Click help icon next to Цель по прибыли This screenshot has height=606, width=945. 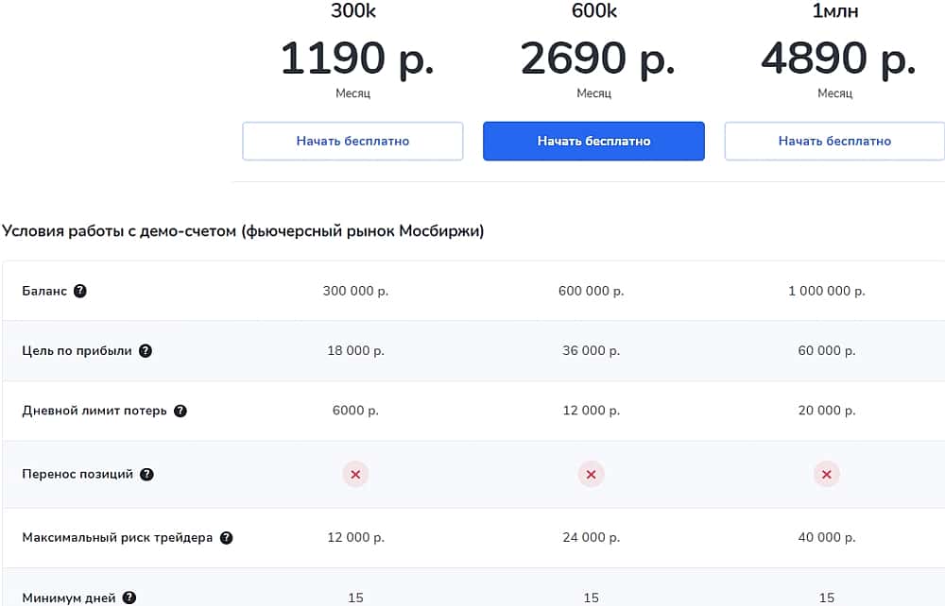click(146, 350)
